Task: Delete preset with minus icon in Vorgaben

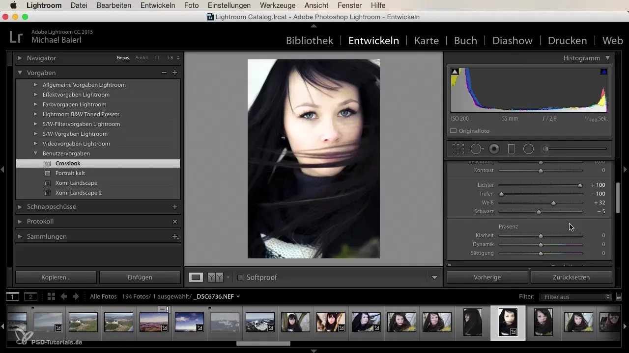Action: 164,73
